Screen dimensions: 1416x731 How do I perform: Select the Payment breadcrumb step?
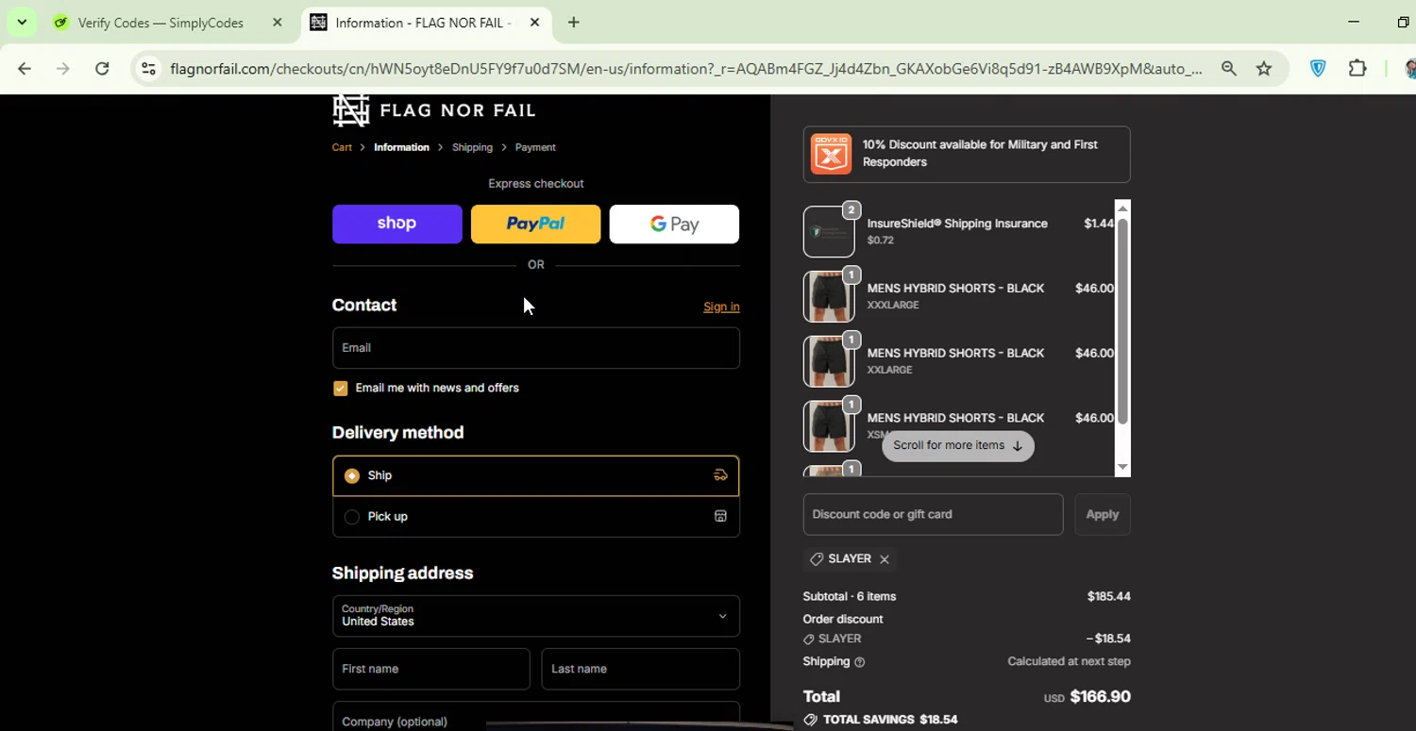click(535, 147)
